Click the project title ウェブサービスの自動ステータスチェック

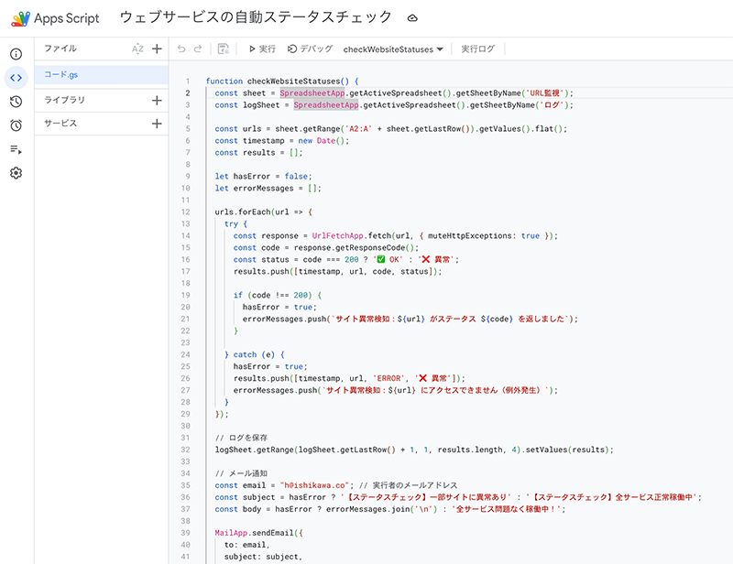tap(256, 17)
